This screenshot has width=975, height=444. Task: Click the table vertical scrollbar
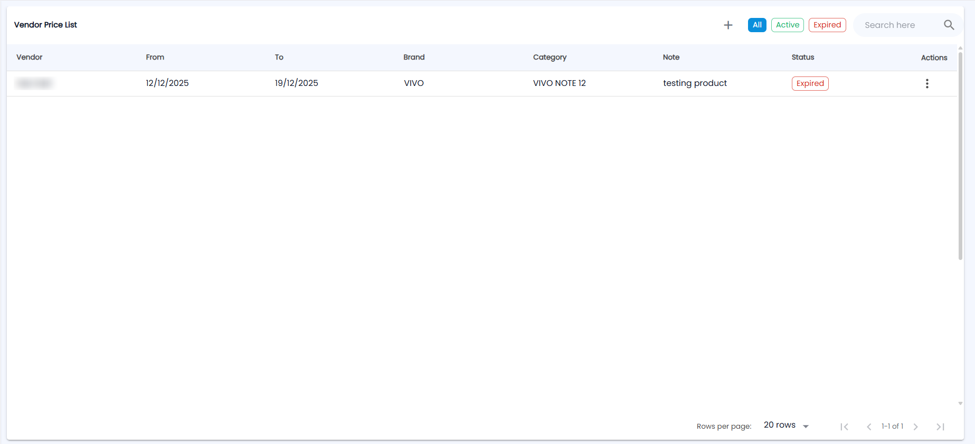(960, 156)
